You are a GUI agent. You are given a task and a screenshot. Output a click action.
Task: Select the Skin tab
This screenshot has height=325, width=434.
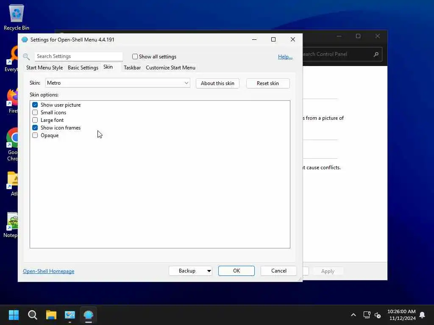108,67
